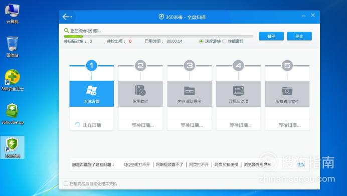Screen dimensions: 347x196
Task: Open the QQ空间打不开 help link
Action: click(137, 164)
